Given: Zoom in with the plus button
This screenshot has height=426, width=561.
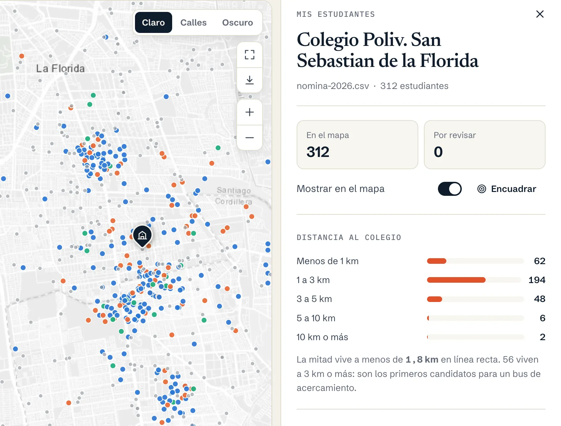Looking at the screenshot, I should tap(250, 112).
